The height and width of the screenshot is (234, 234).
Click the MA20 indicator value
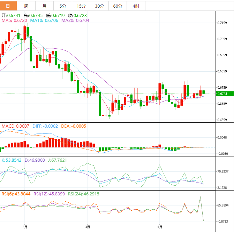75,21
